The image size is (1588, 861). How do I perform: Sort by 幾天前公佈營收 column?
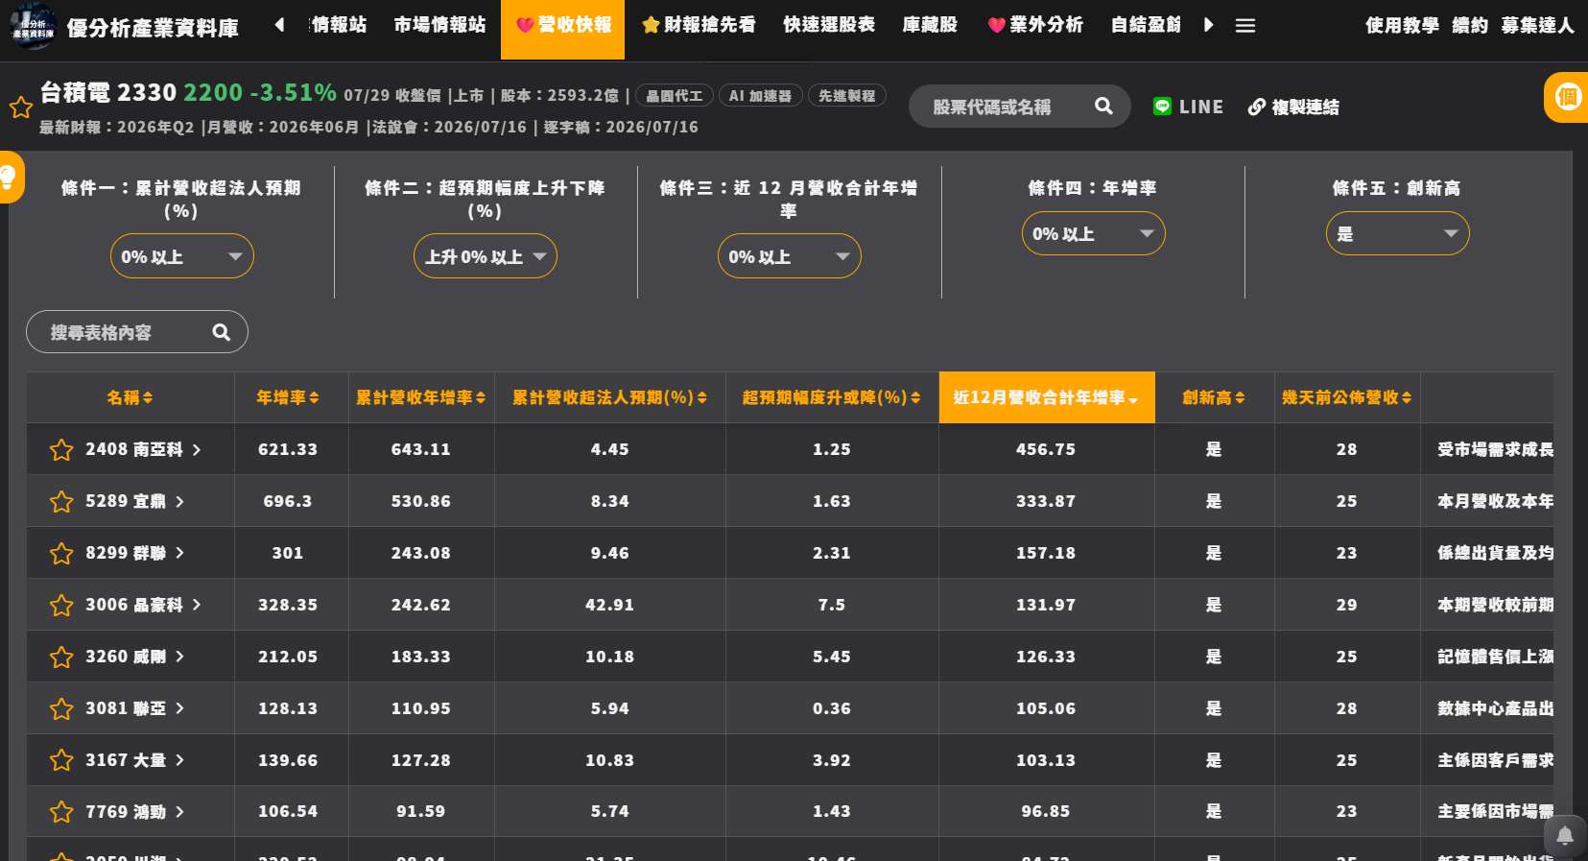1347,397
